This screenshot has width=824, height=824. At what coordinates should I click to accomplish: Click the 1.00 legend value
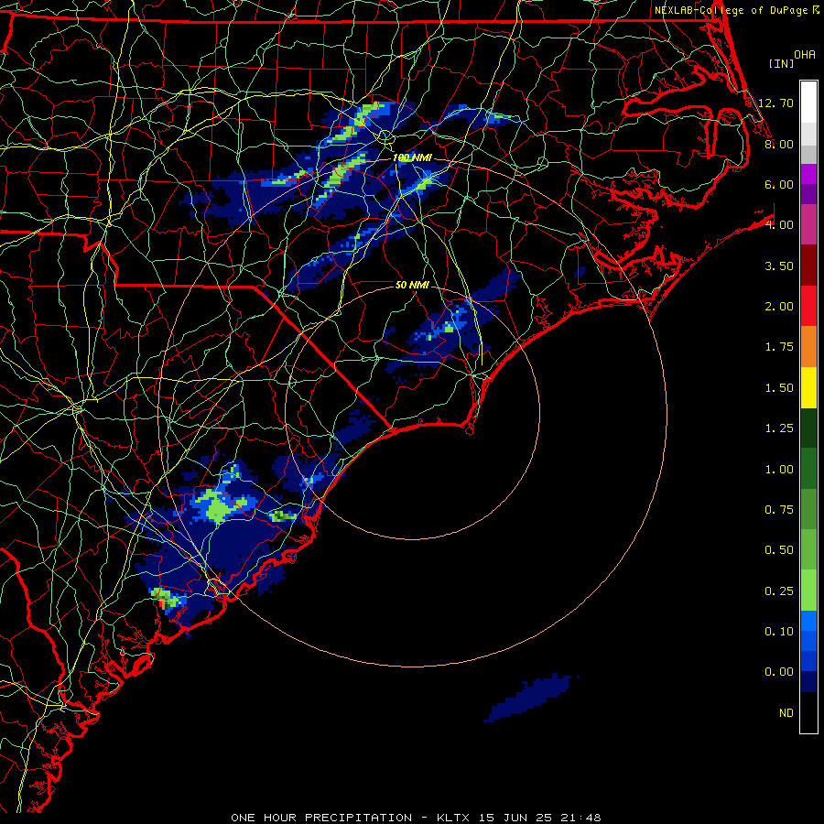pyautogui.click(x=779, y=470)
